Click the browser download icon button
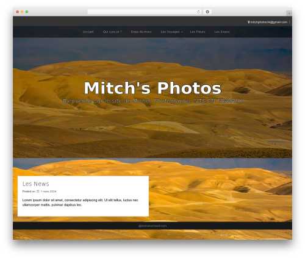Viewport: 305px width, 258px height. point(207,12)
